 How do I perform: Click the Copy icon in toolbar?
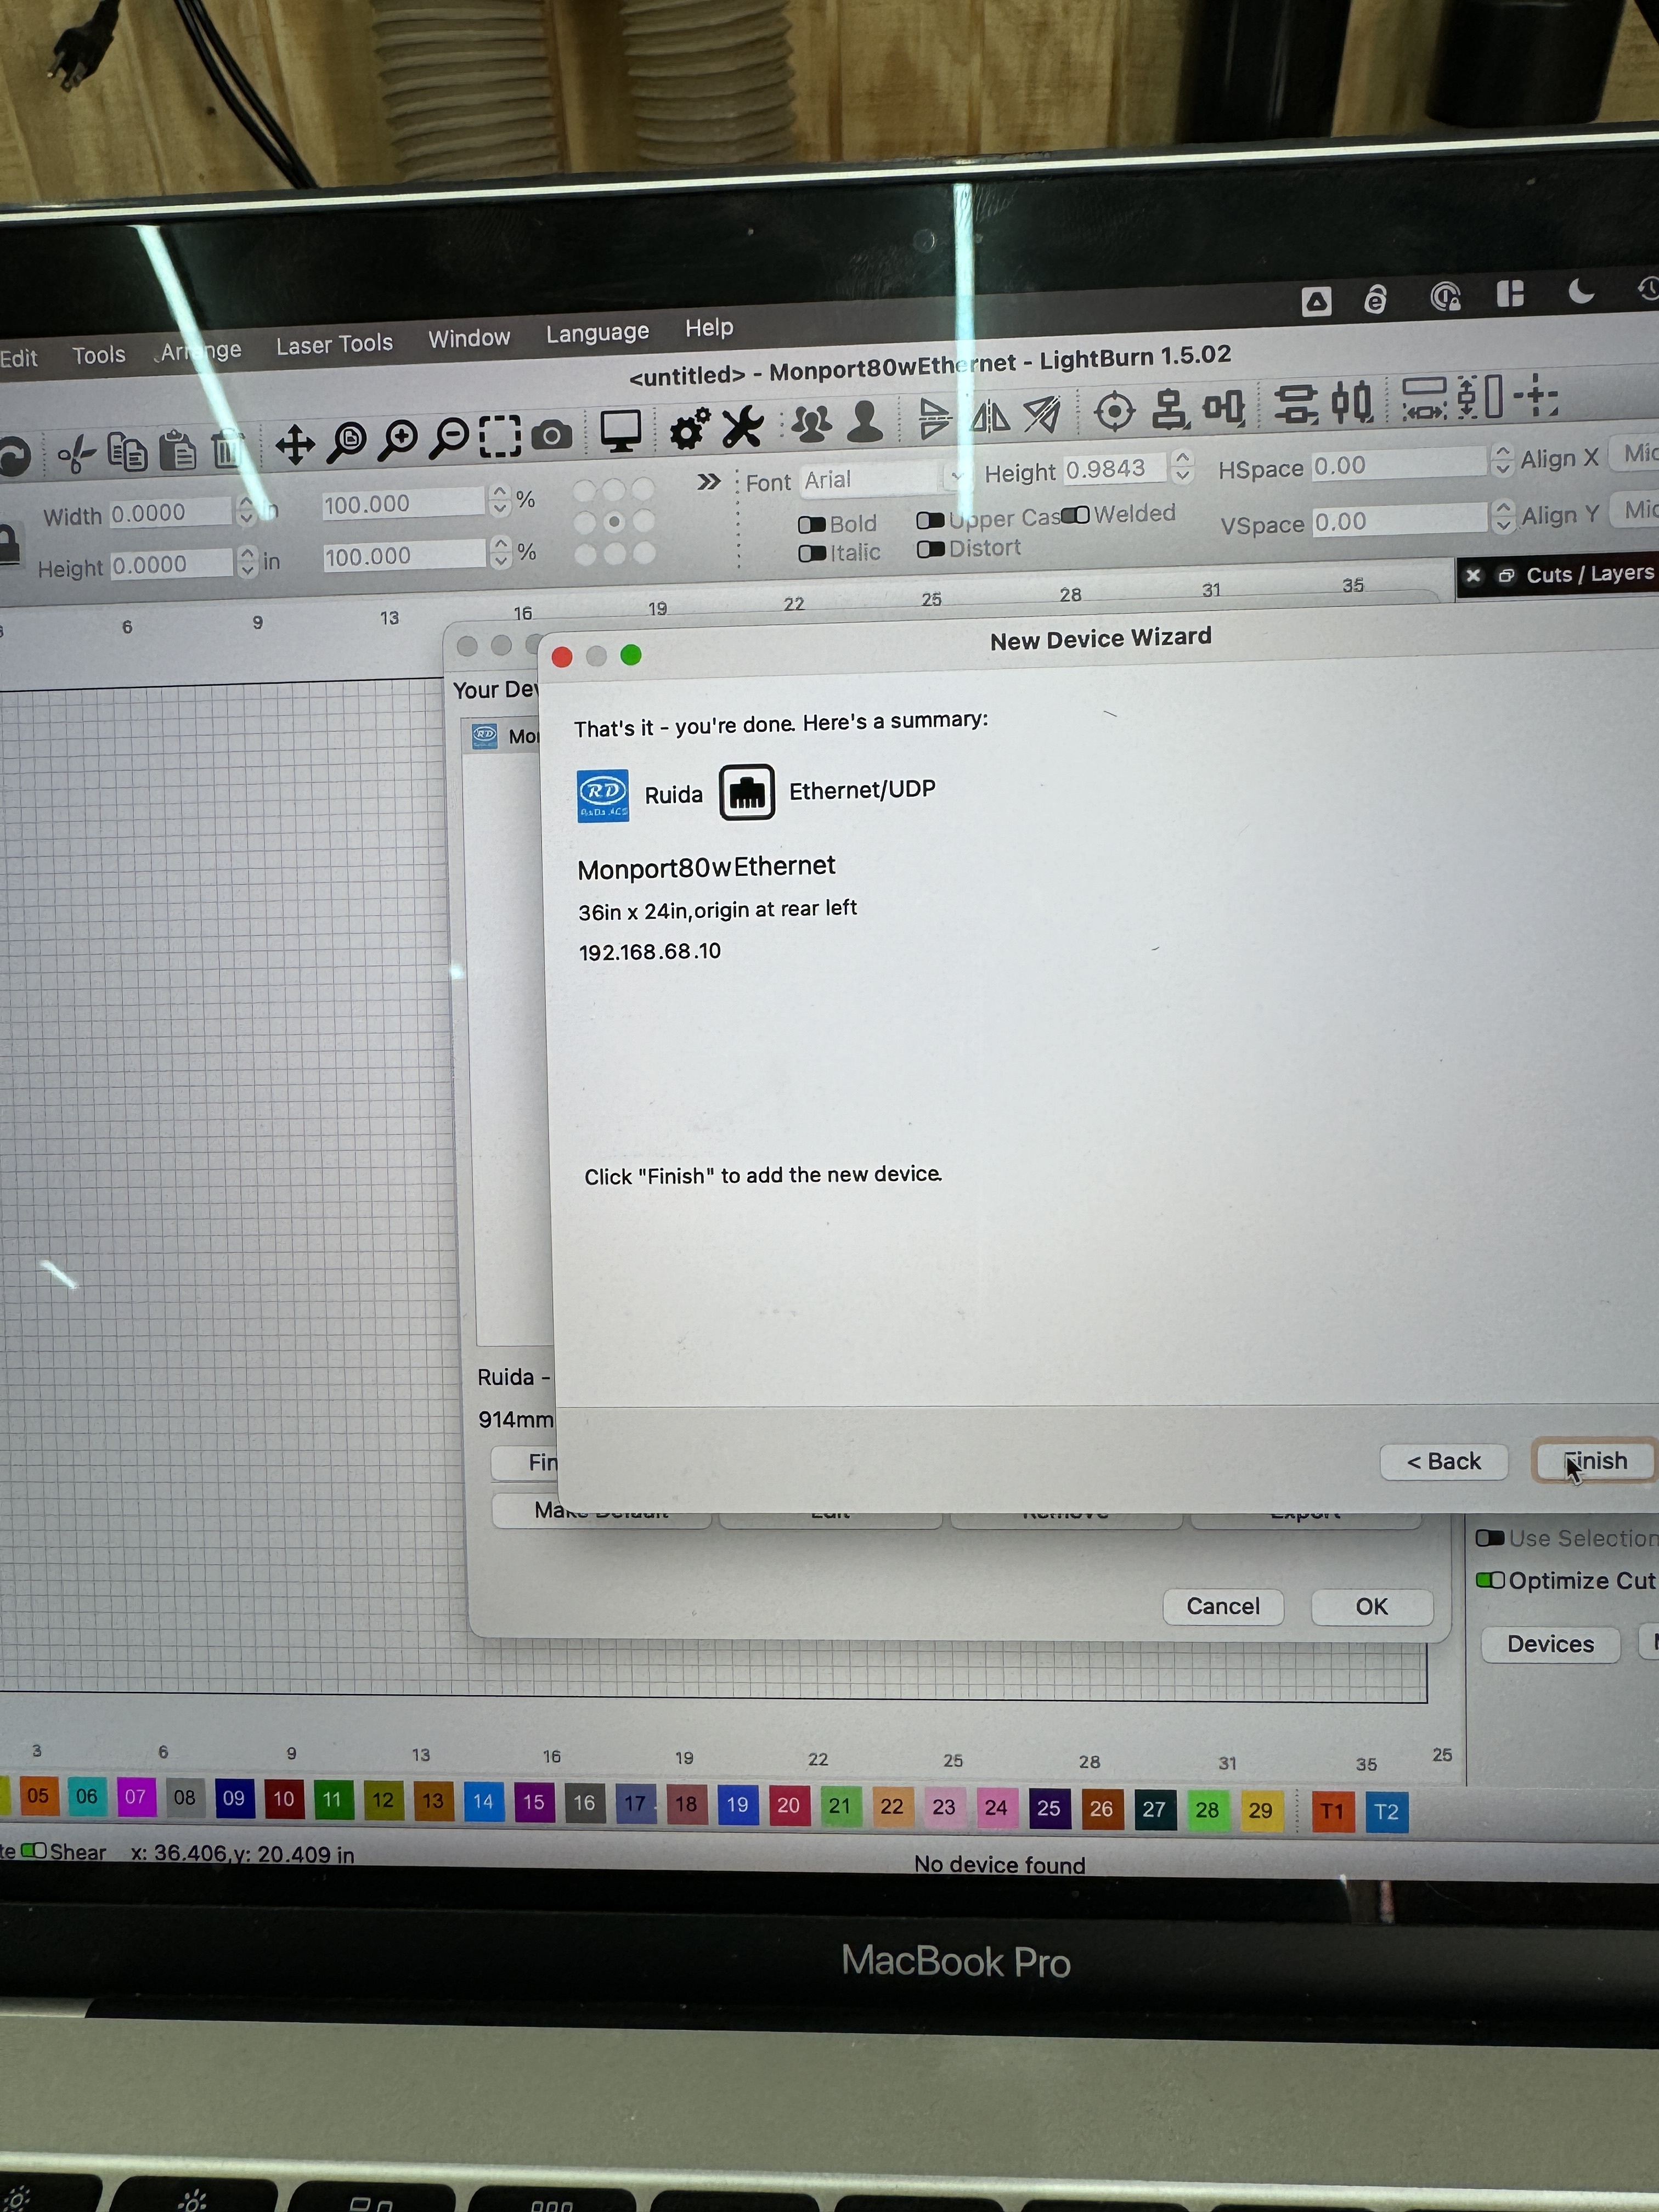point(127,452)
